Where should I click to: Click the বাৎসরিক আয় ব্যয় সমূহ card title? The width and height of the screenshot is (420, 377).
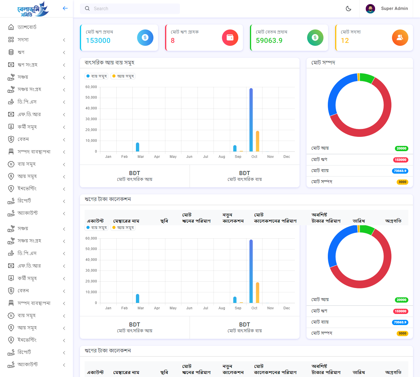(x=109, y=63)
